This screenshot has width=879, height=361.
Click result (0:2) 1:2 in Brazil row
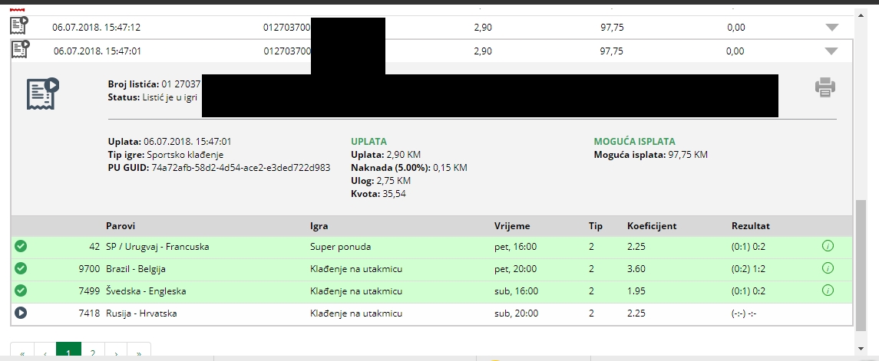pyautogui.click(x=748, y=269)
